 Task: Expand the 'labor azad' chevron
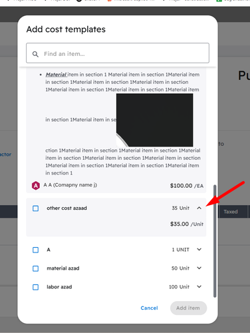[199, 286]
